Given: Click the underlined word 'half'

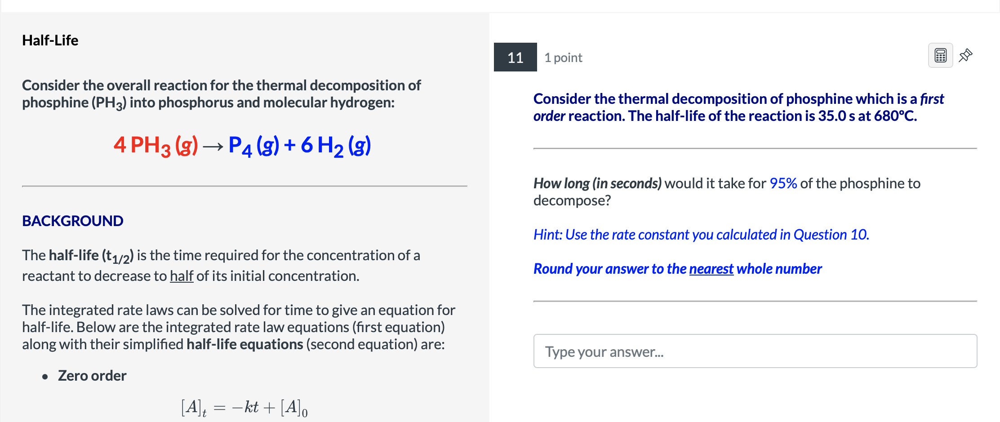Looking at the screenshot, I should 182,276.
